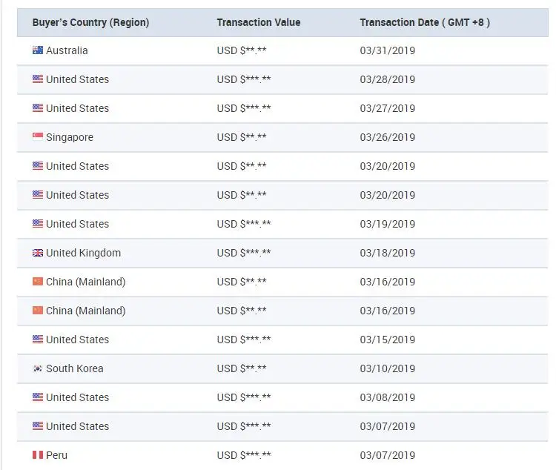
Task: Click the US flag in the 03/28/2019 row
Action: pos(38,79)
